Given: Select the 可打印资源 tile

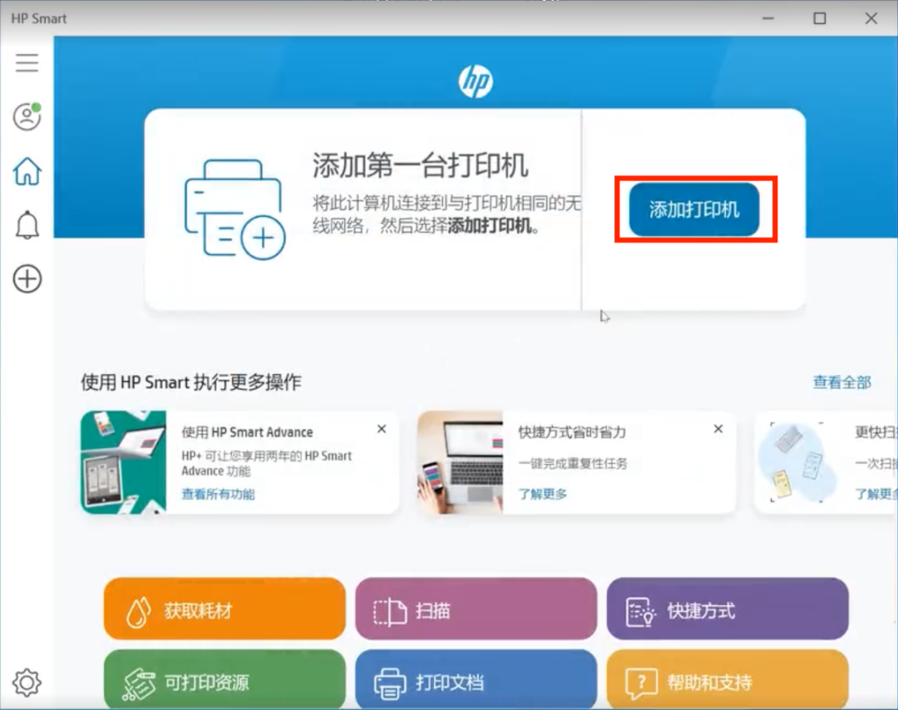Looking at the screenshot, I should [x=223, y=680].
